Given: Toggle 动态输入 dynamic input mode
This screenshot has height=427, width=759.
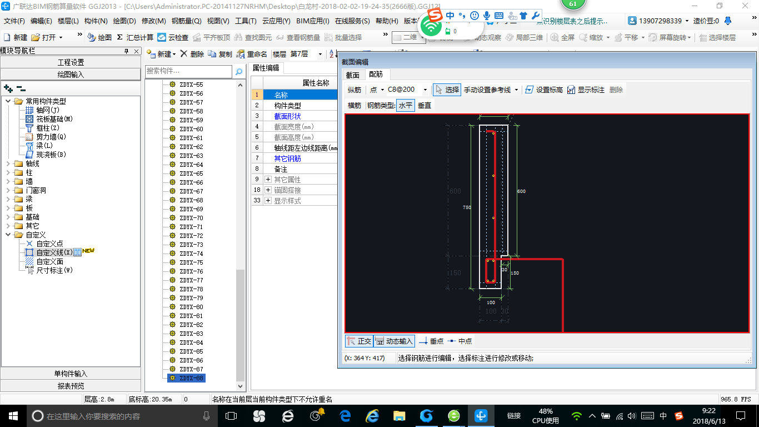Looking at the screenshot, I should click(x=395, y=341).
